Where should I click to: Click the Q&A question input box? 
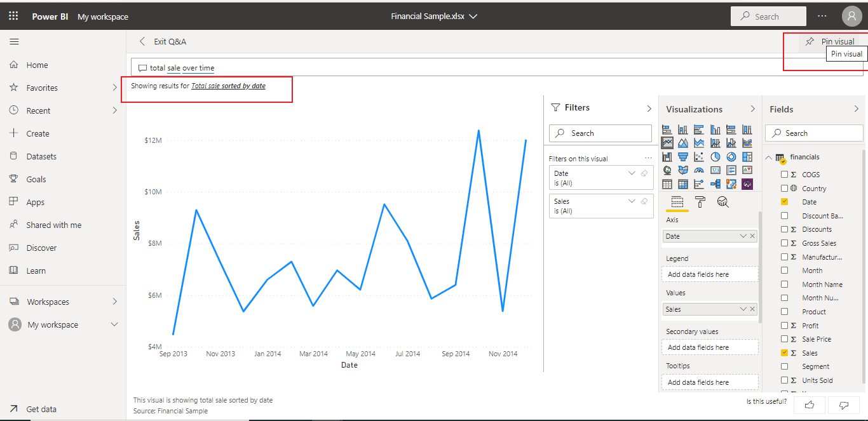(x=445, y=68)
